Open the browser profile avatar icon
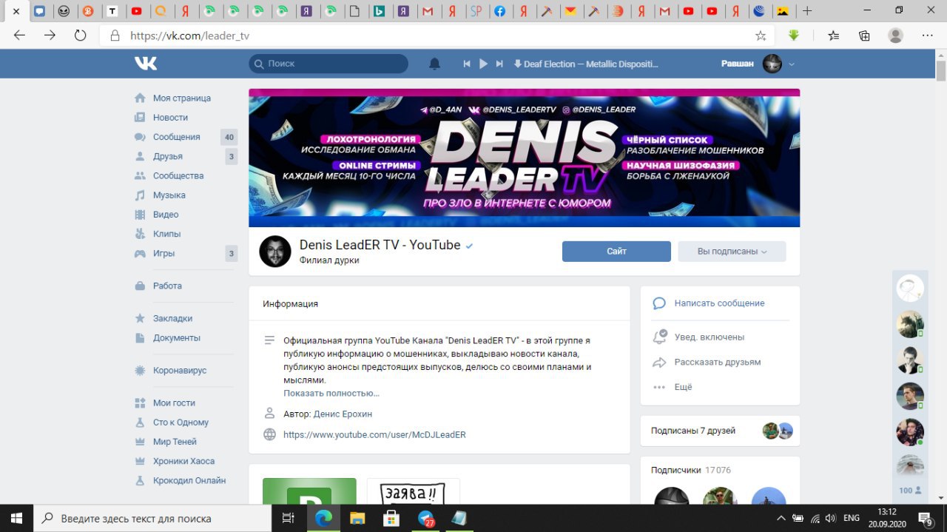This screenshot has height=532, width=947. click(x=895, y=36)
